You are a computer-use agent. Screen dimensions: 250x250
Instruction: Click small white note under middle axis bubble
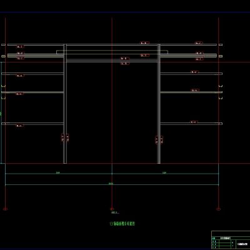(115, 212)
